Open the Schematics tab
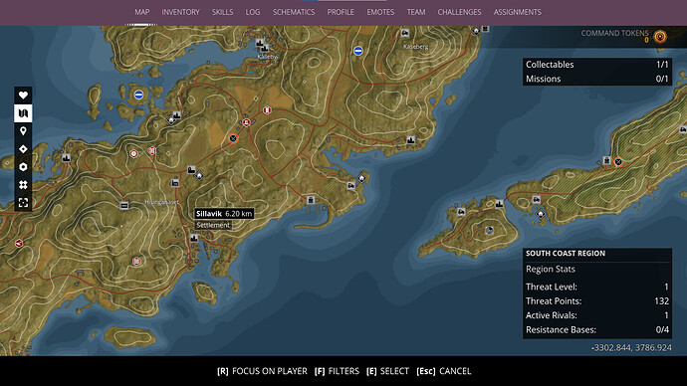Screen dimensions: 687x386 (294, 12)
